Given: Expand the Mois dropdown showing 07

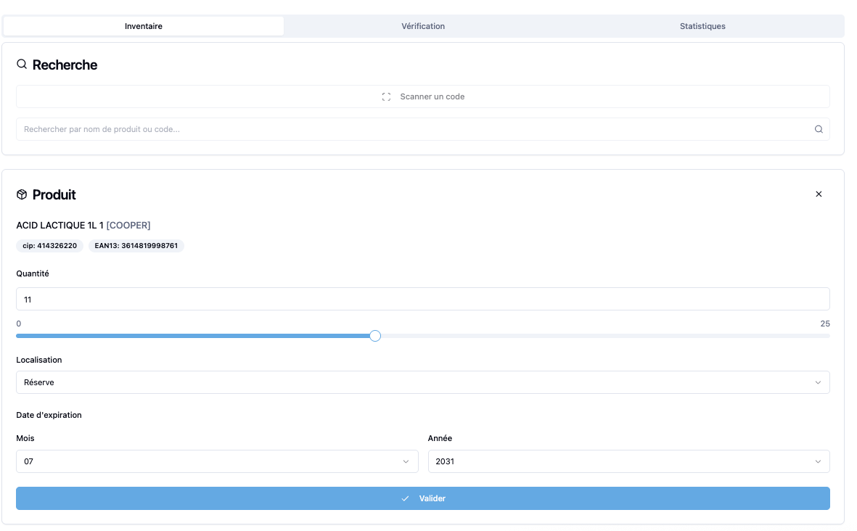Looking at the screenshot, I should [x=217, y=461].
